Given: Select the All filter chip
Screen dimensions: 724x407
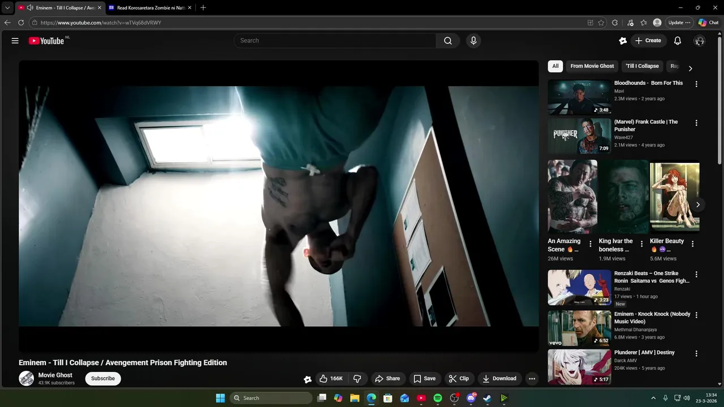Looking at the screenshot, I should click(555, 66).
